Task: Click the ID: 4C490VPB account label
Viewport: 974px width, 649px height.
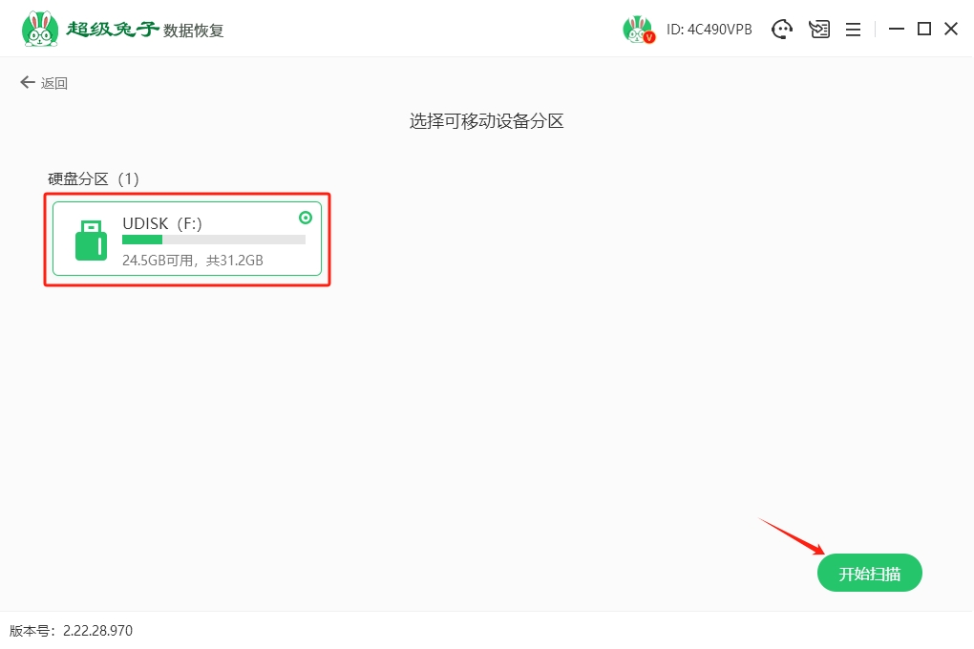Action: point(709,30)
